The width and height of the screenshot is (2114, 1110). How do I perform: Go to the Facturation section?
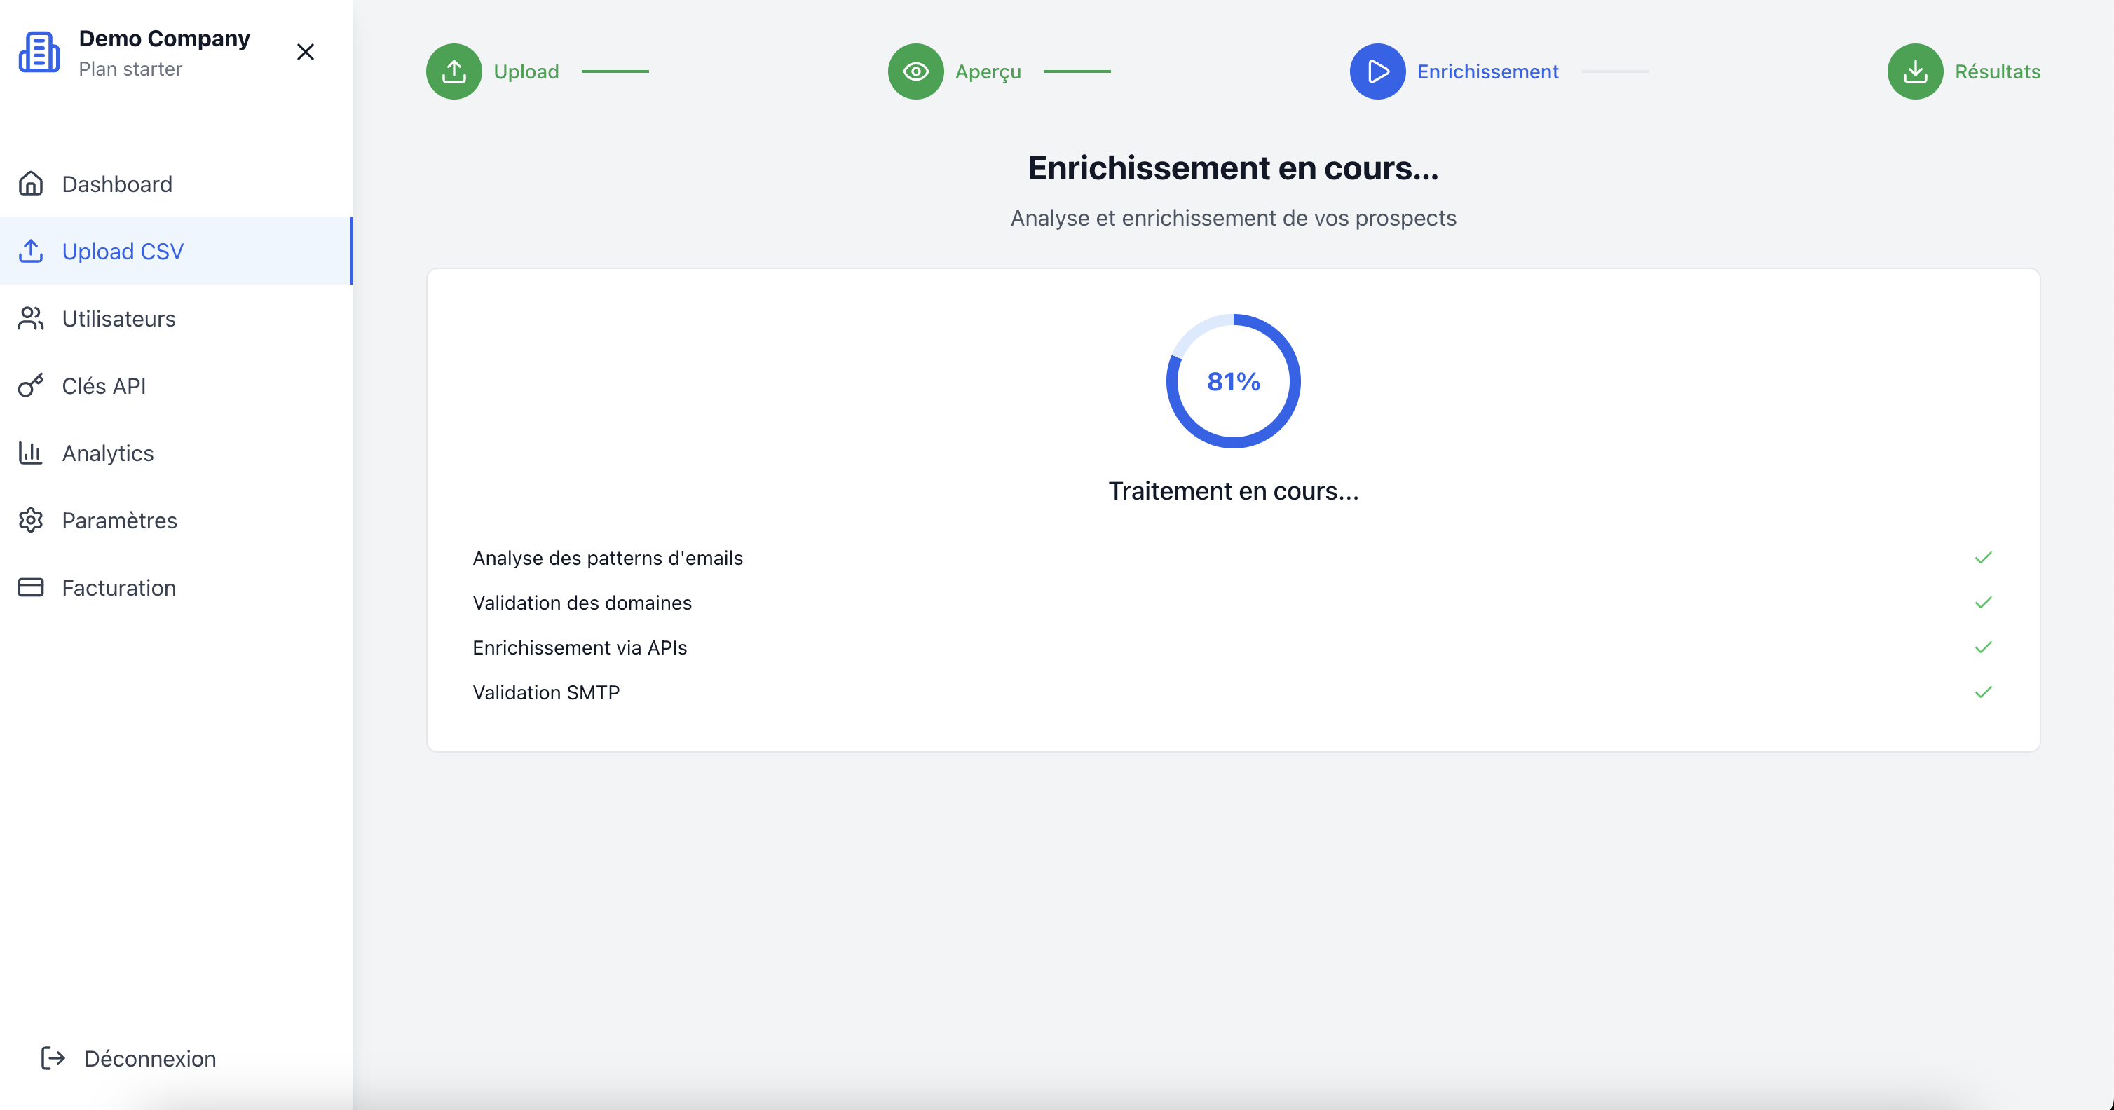[x=119, y=587]
